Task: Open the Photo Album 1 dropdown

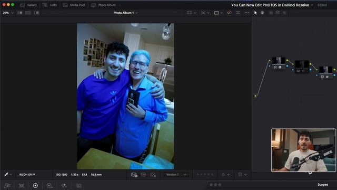Action: coord(125,13)
